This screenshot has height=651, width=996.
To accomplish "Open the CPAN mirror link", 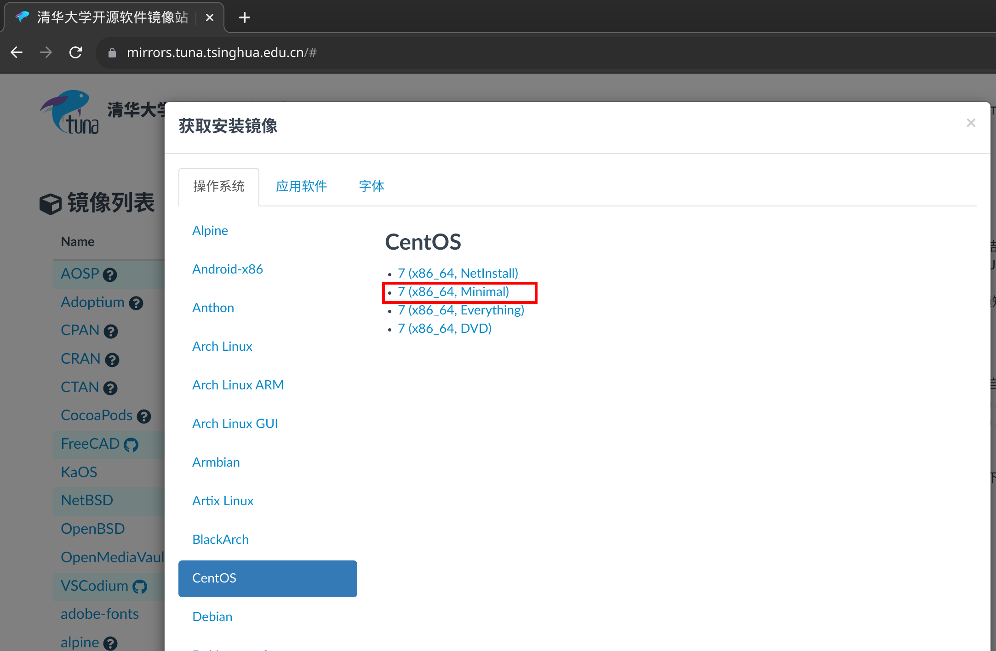I will 80,330.
